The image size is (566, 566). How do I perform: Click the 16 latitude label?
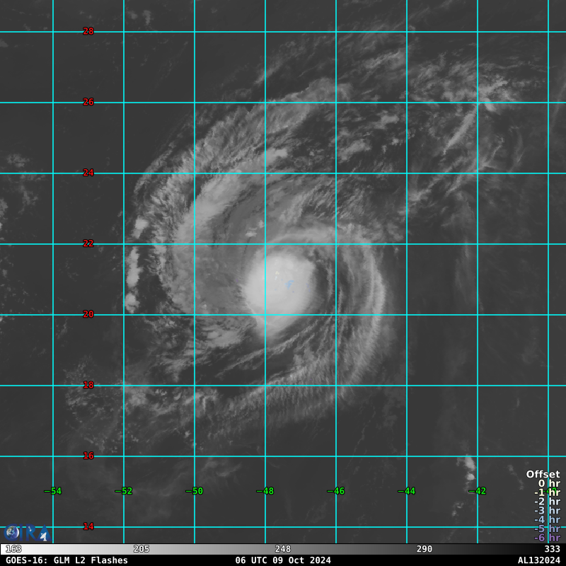pyautogui.click(x=88, y=456)
